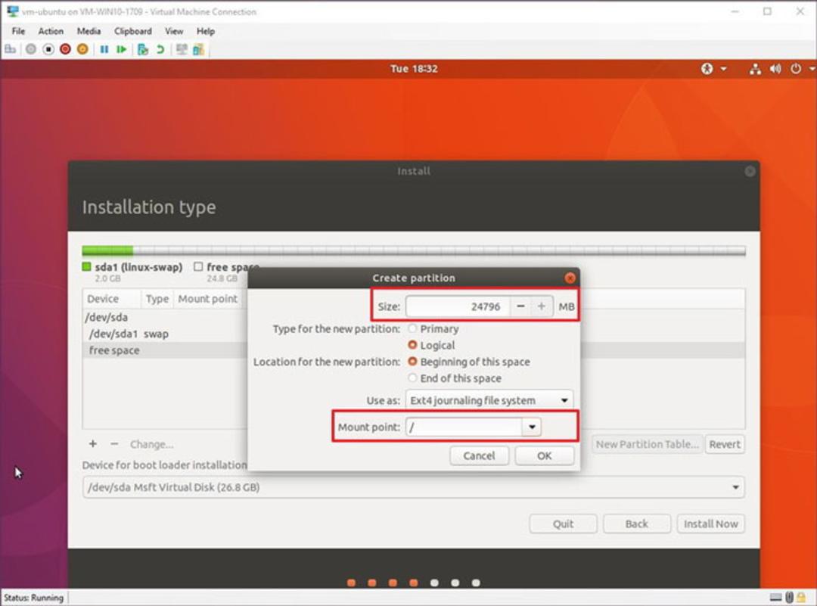The image size is (817, 606).
Task: Add a partition with the plus icon
Action: click(93, 444)
